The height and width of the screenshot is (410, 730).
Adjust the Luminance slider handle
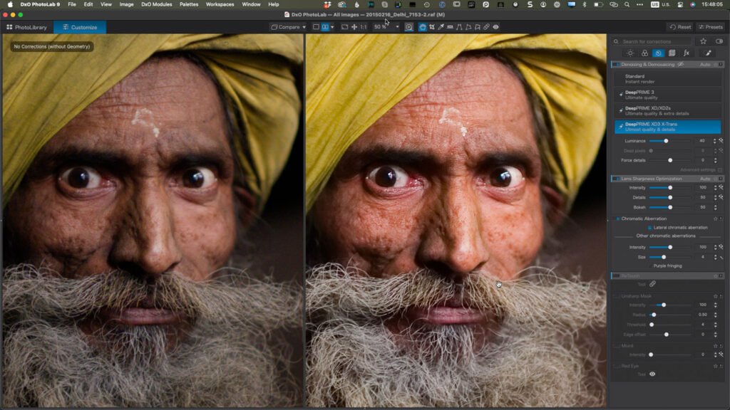(666, 141)
